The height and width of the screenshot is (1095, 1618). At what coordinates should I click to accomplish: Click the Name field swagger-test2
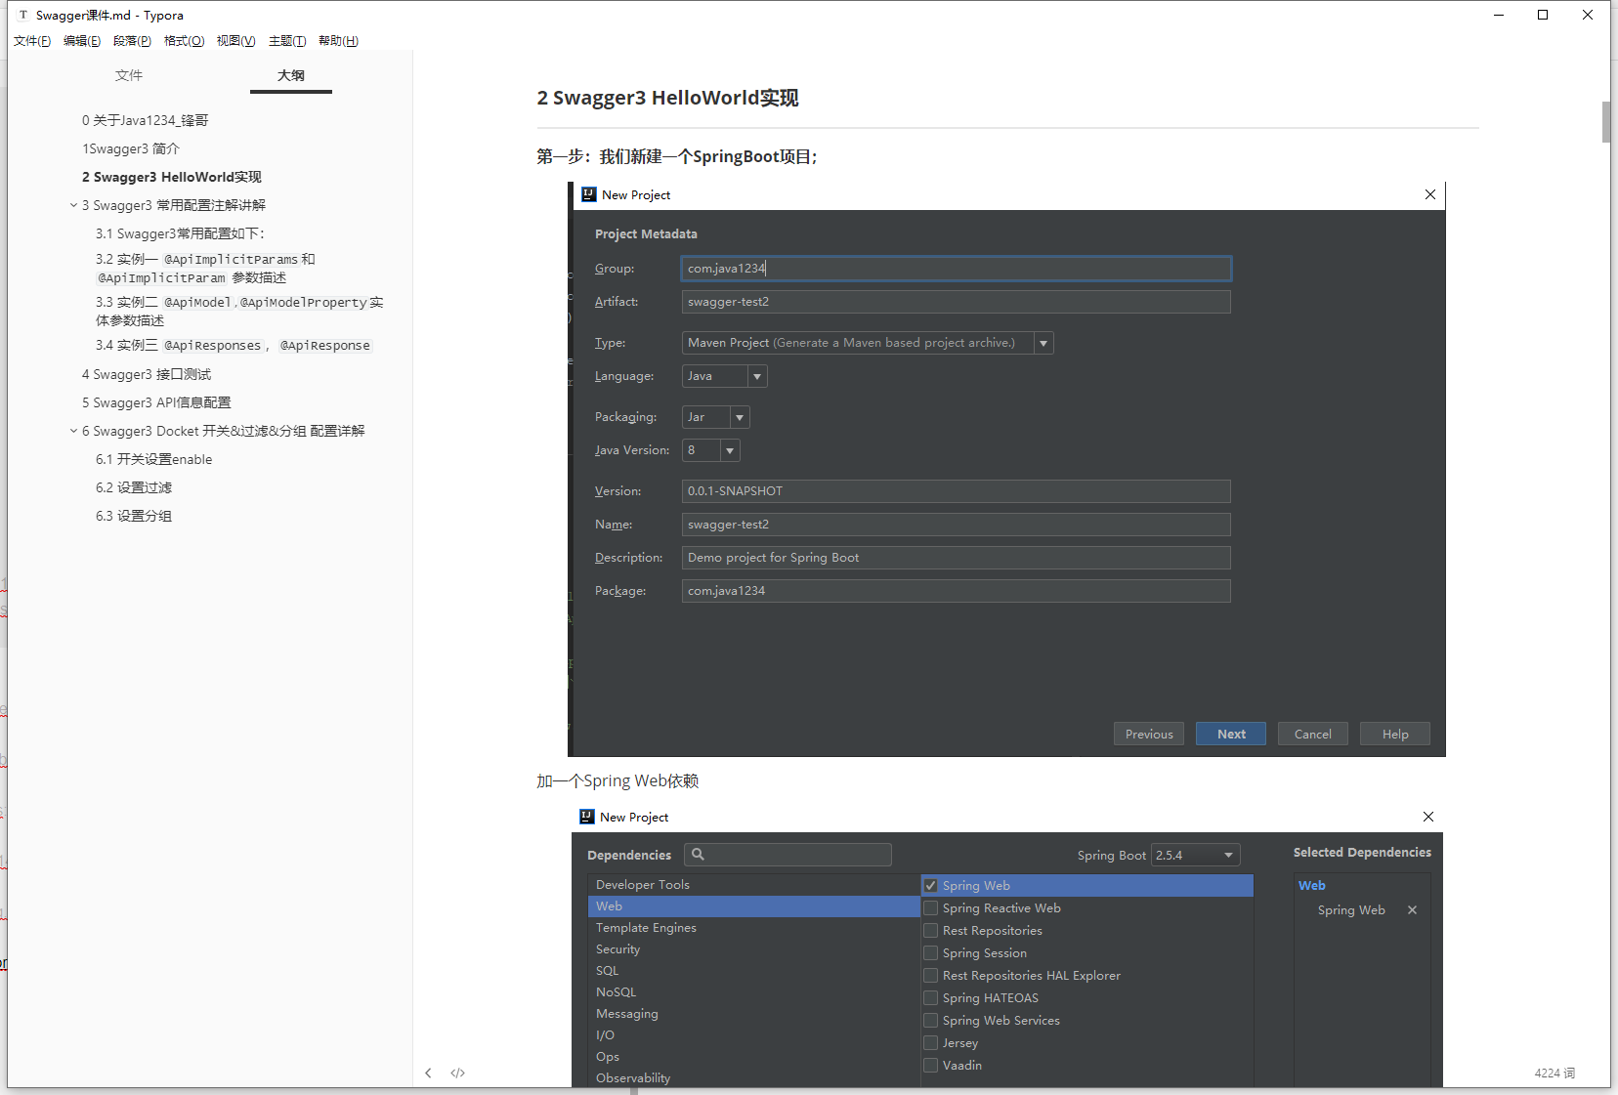pos(957,525)
